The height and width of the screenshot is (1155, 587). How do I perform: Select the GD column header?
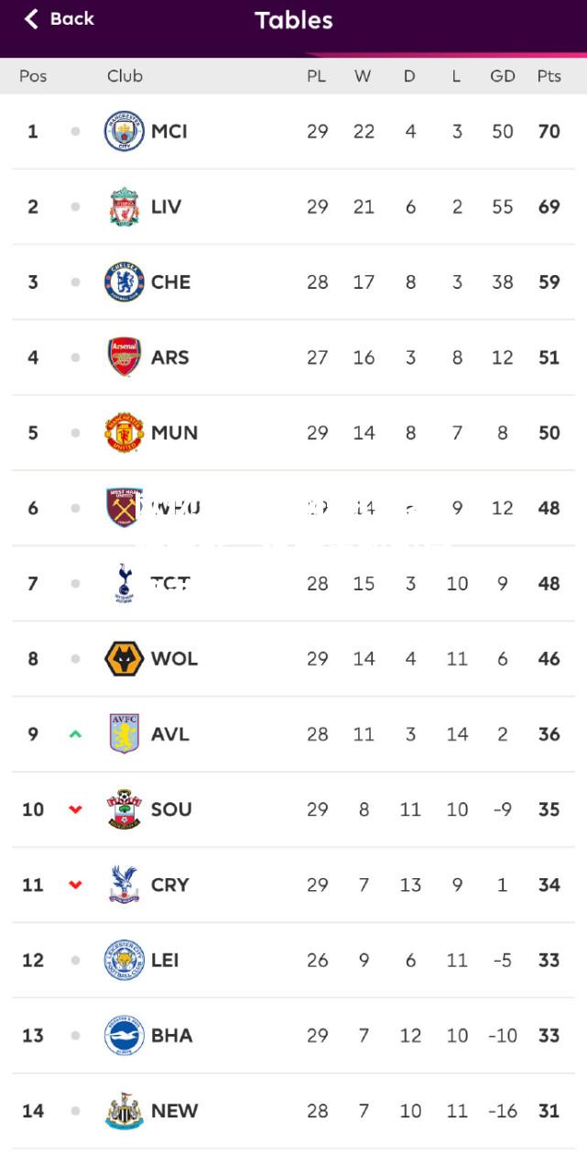503,76
